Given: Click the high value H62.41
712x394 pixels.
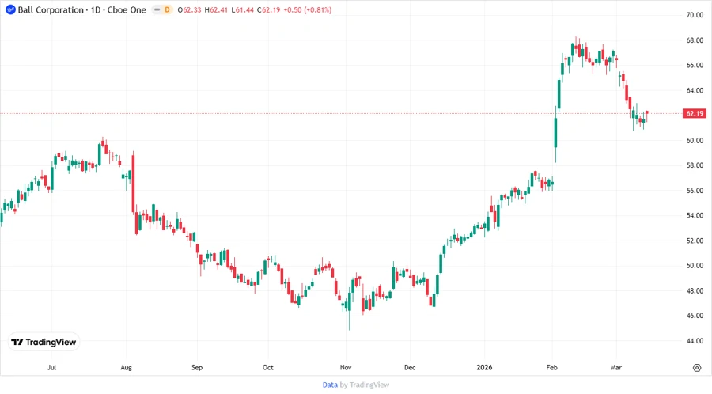Looking at the screenshot, I should [216, 10].
